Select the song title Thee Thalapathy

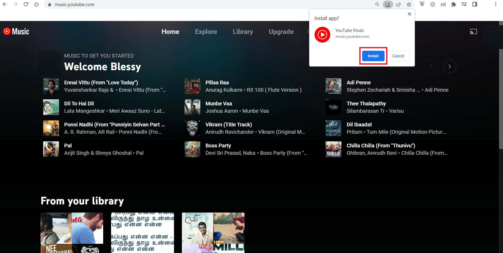click(x=366, y=104)
